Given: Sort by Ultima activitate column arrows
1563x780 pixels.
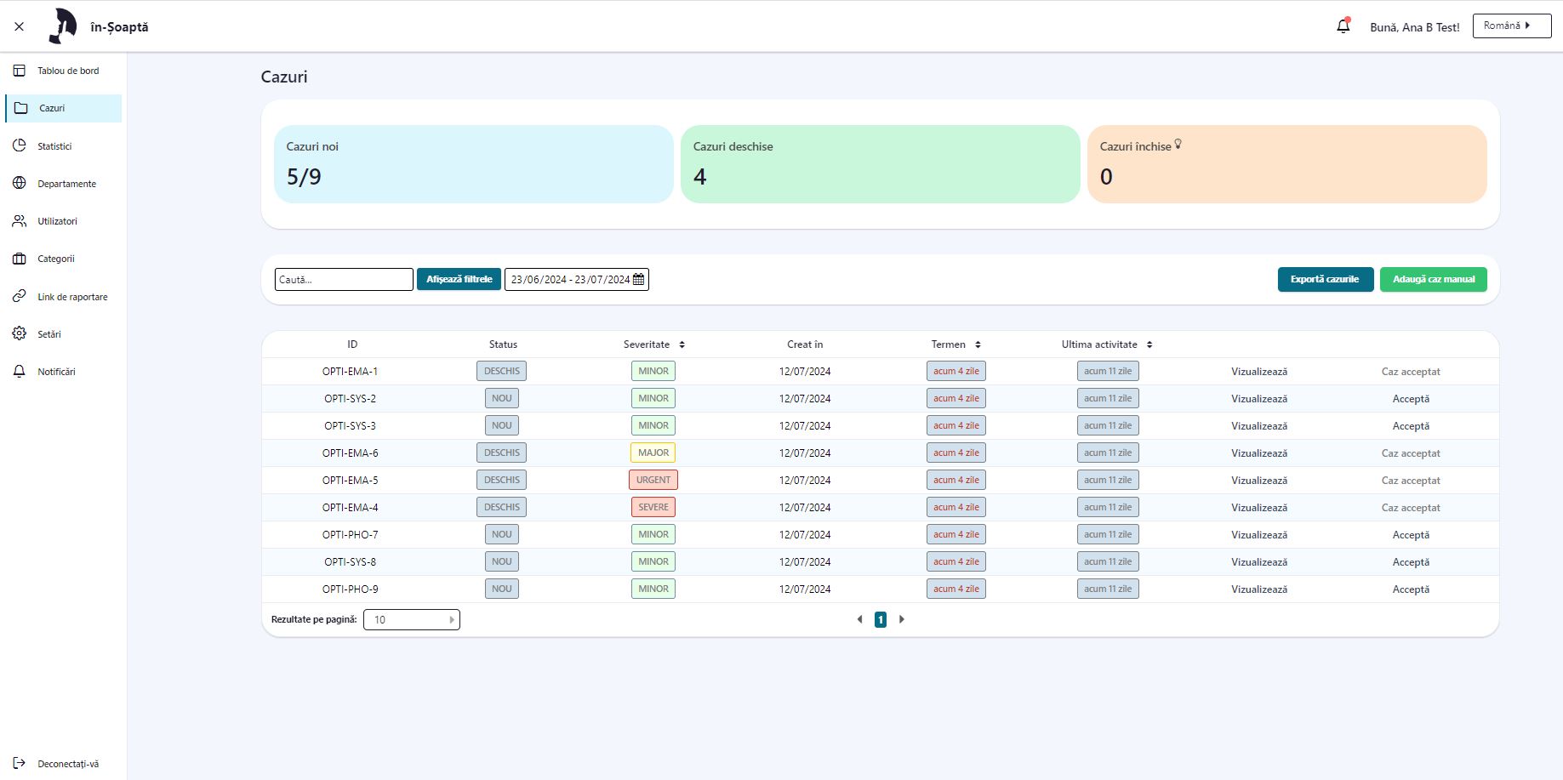Looking at the screenshot, I should point(1149,344).
